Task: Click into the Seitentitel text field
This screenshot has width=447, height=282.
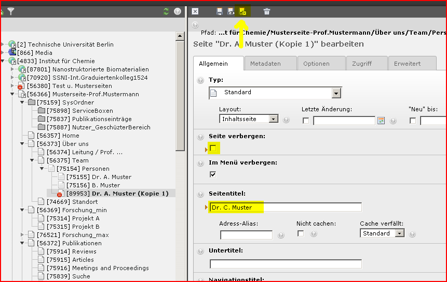Action: click(x=286, y=207)
